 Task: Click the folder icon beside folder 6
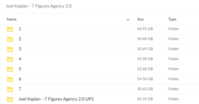[x=10, y=79]
